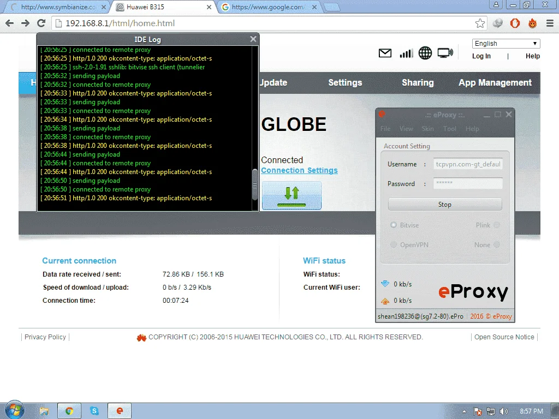Switch to Chrome in the taskbar
The height and width of the screenshot is (419, 559).
(x=69, y=411)
